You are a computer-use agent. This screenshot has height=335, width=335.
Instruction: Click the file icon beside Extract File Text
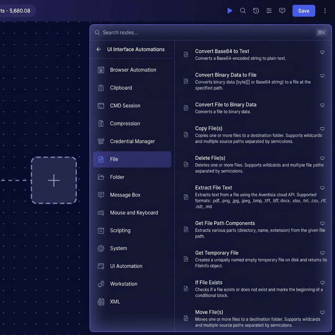tap(186, 197)
